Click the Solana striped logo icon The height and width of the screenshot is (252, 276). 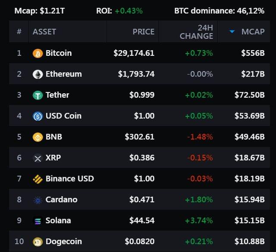tap(38, 221)
